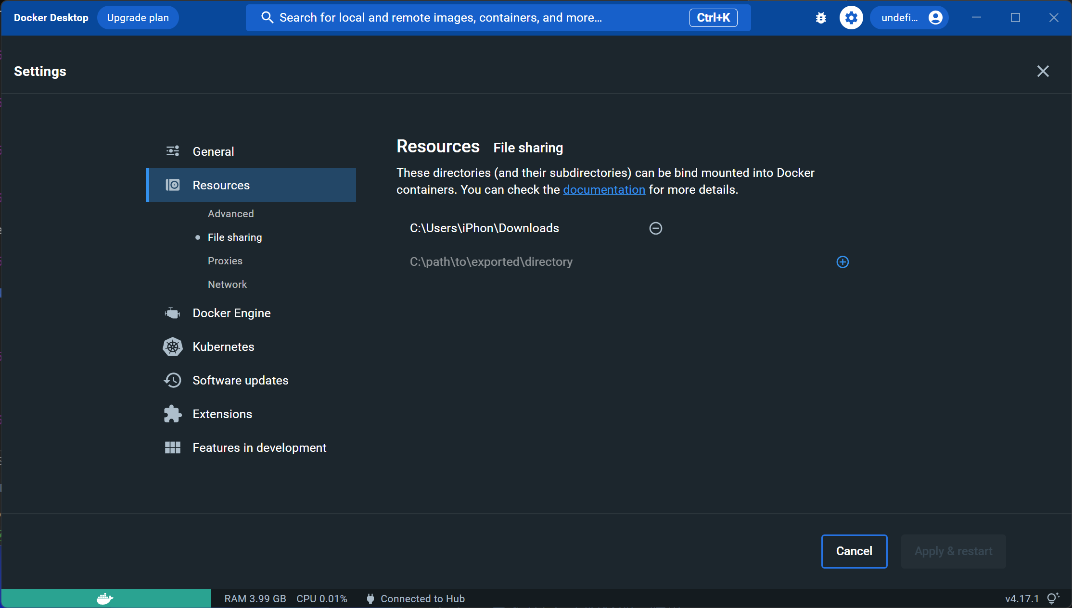1072x608 pixels.
Task: Open the Proxies sub-item
Action: click(225, 261)
